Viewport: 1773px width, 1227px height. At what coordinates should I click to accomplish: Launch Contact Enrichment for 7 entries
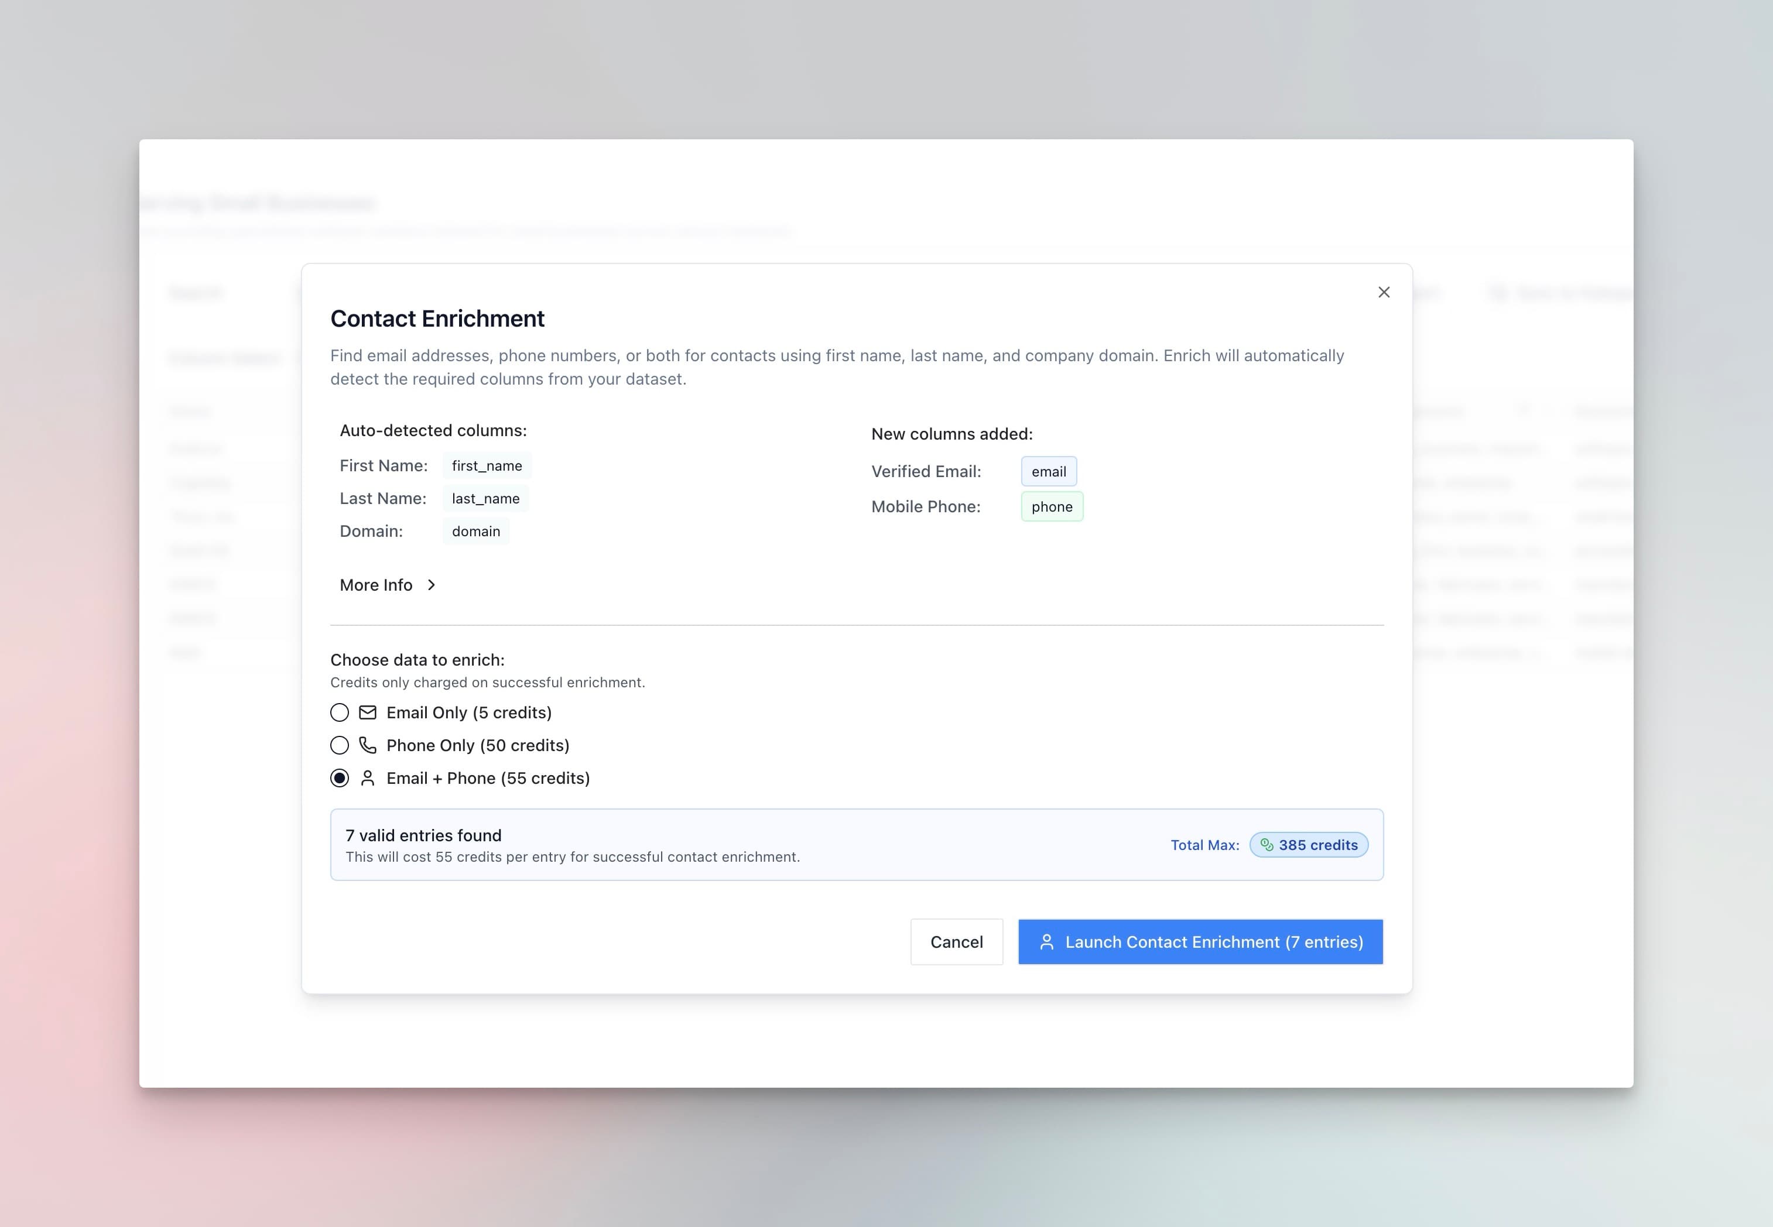click(1200, 941)
